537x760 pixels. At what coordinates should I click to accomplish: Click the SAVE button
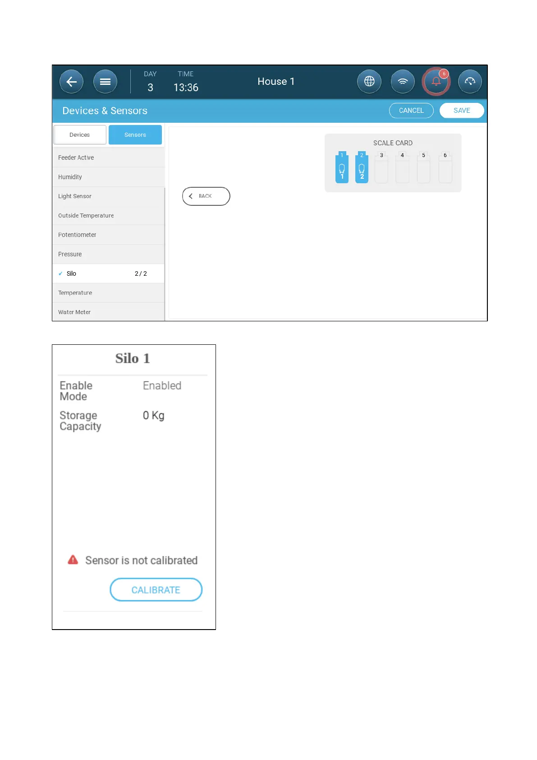tap(462, 111)
